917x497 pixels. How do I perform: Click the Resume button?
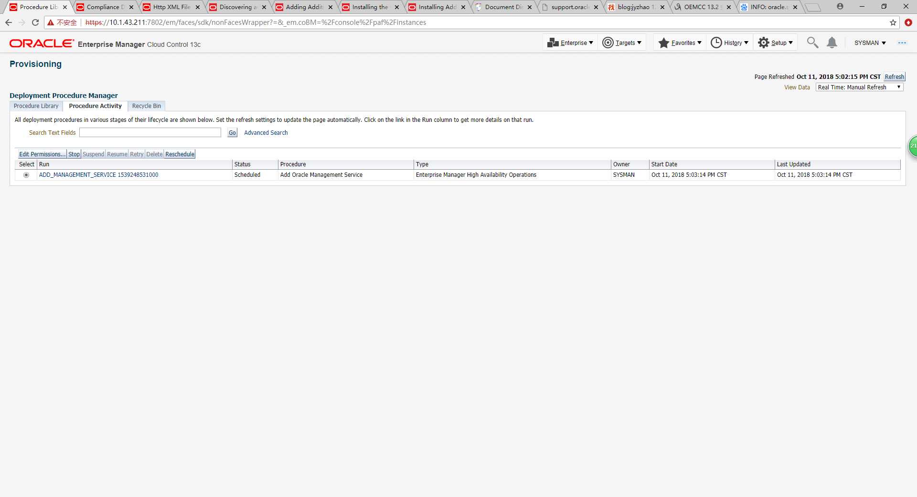click(117, 154)
